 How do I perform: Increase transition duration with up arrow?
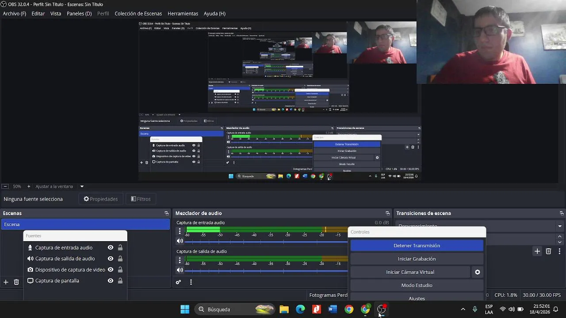pos(560,238)
